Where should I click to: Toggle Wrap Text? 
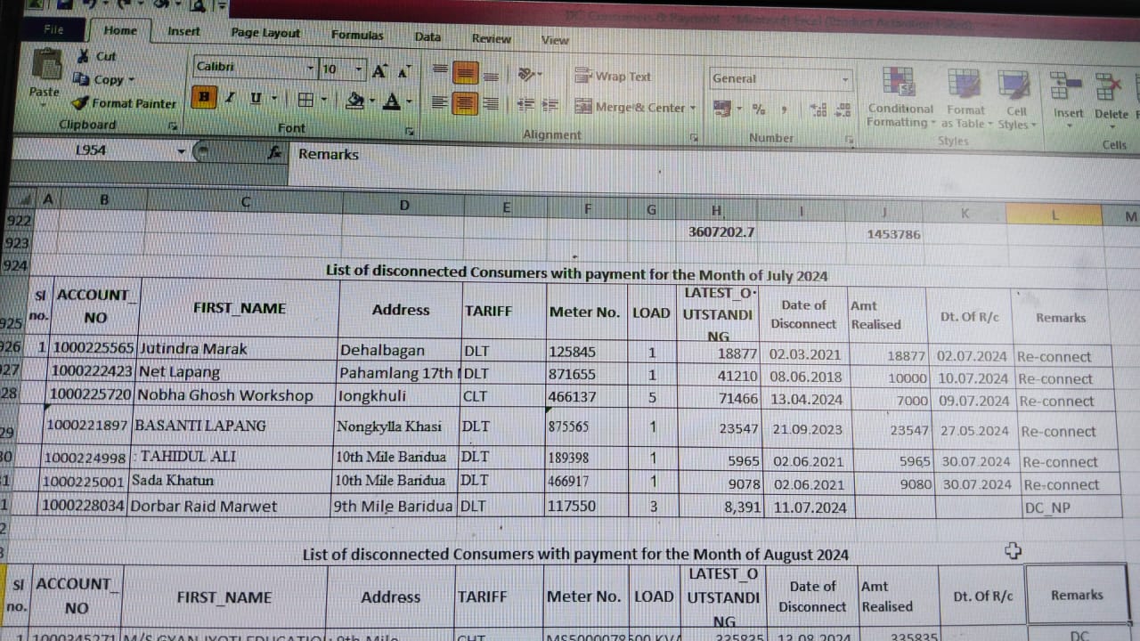tap(613, 77)
